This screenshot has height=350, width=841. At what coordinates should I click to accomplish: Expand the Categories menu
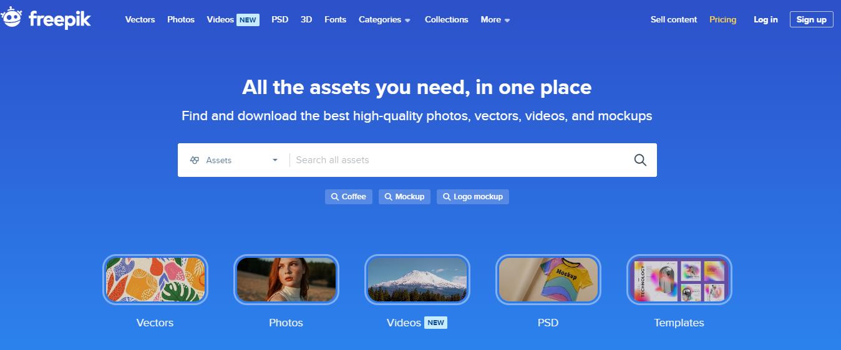click(x=384, y=19)
